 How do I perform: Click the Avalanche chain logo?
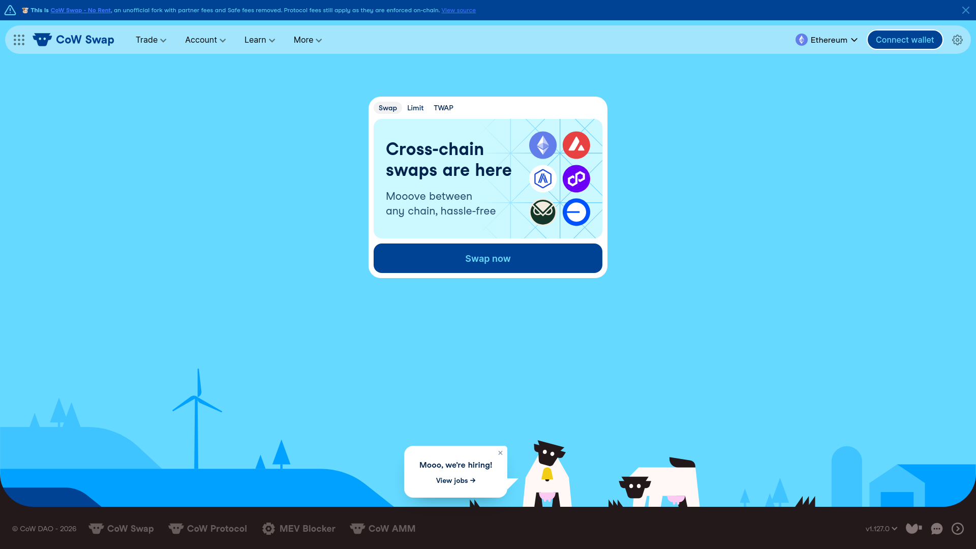click(x=576, y=145)
